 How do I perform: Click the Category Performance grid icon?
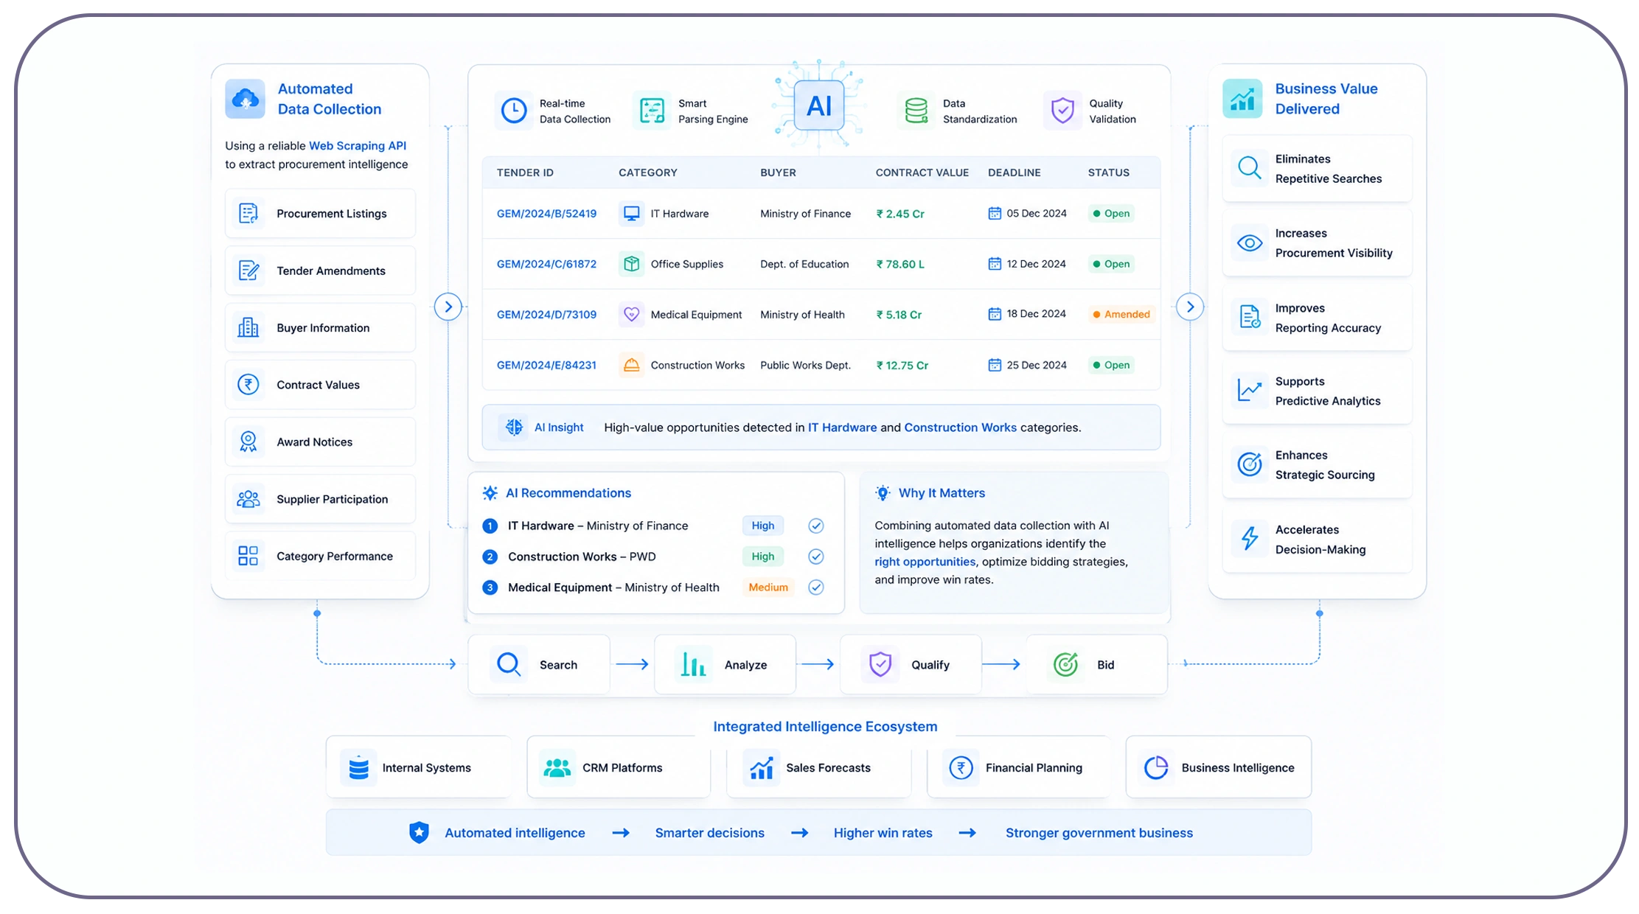(x=248, y=556)
